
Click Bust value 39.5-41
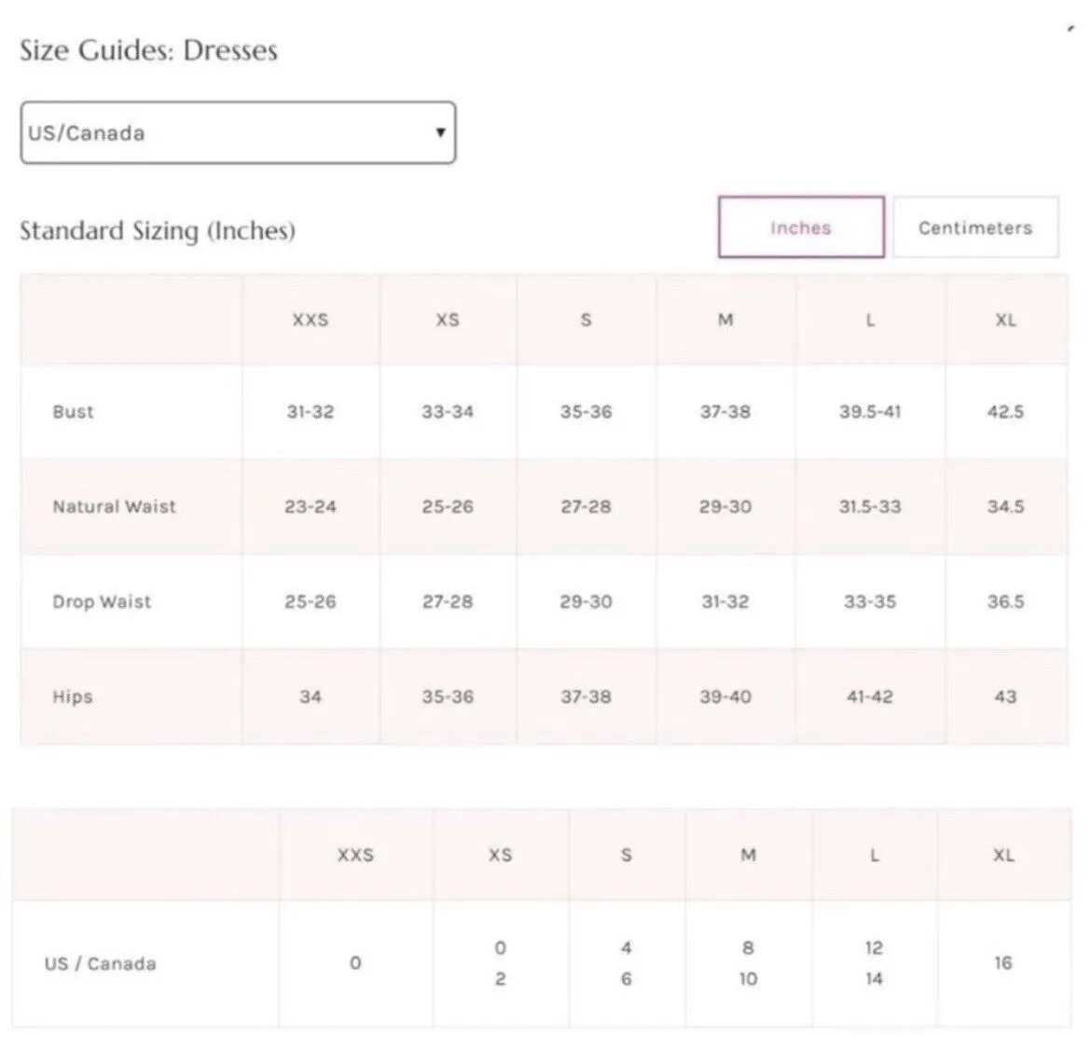pyautogui.click(x=870, y=412)
